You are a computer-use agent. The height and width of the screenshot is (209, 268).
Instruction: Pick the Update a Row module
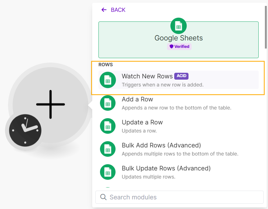142,122
